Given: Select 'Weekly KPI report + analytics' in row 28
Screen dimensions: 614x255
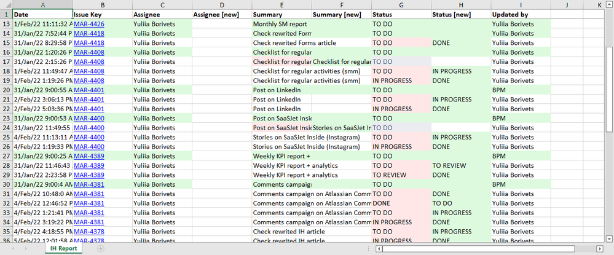Looking at the screenshot, I should [x=282, y=165].
